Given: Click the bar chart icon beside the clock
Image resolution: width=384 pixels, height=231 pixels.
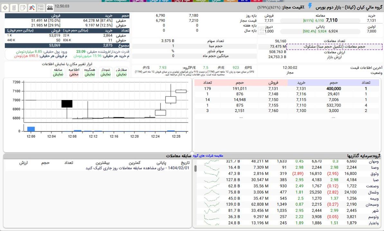Looking at the screenshot, I should [x=50, y=7].
